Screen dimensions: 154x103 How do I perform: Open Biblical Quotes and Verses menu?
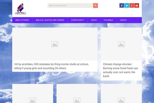[50, 20]
